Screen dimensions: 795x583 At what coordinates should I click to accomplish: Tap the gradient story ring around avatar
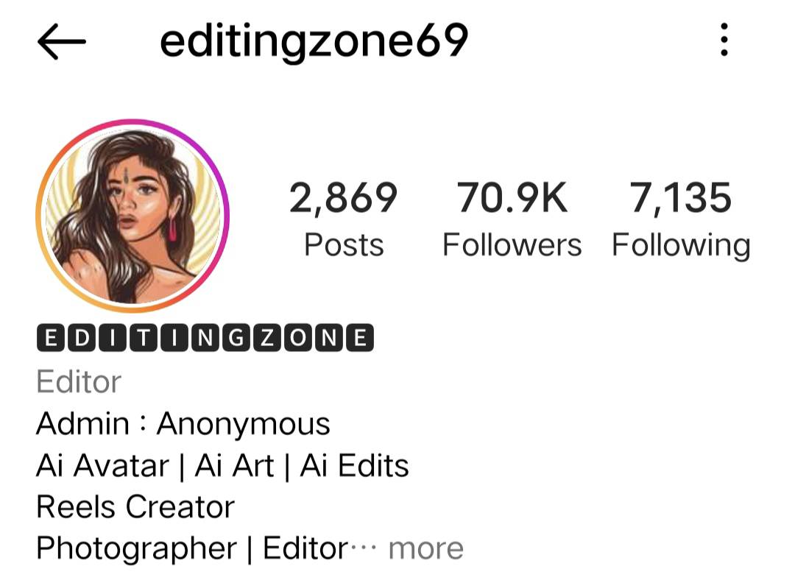coord(132,121)
